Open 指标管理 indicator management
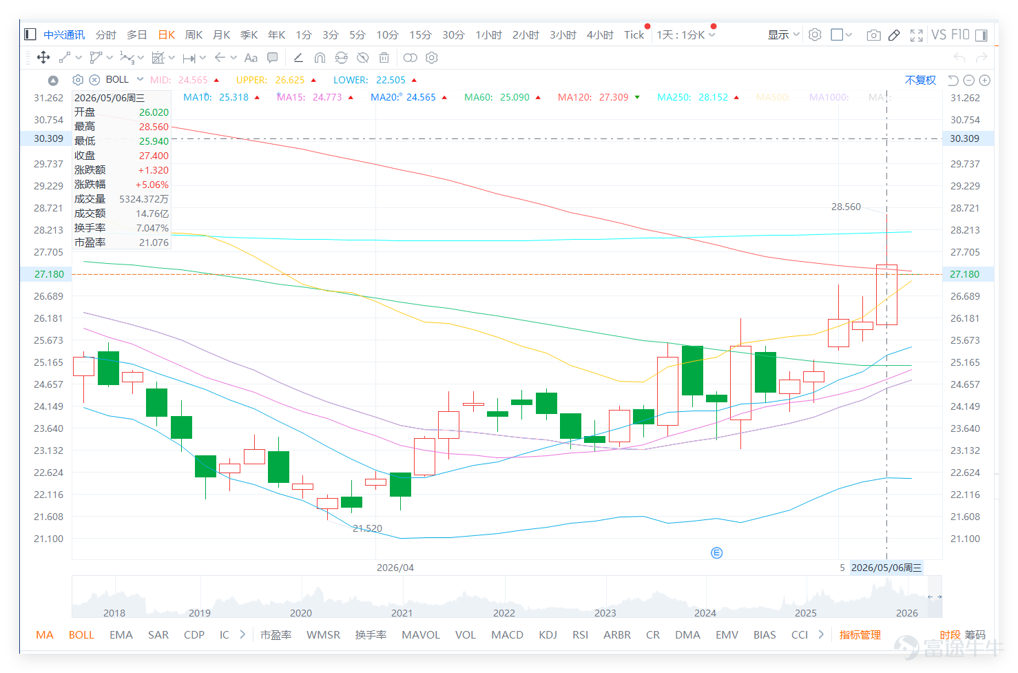The height and width of the screenshot is (673, 1018). (860, 634)
